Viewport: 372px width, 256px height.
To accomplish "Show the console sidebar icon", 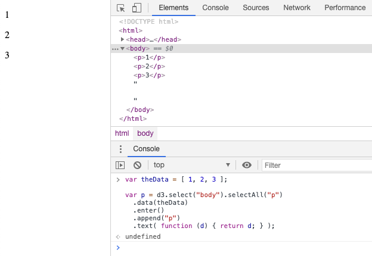I will pyautogui.click(x=120, y=165).
